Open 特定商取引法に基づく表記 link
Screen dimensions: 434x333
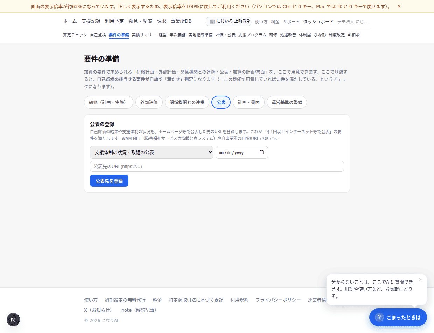click(x=196, y=300)
